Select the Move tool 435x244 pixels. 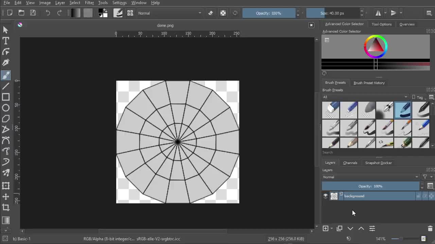point(6,197)
